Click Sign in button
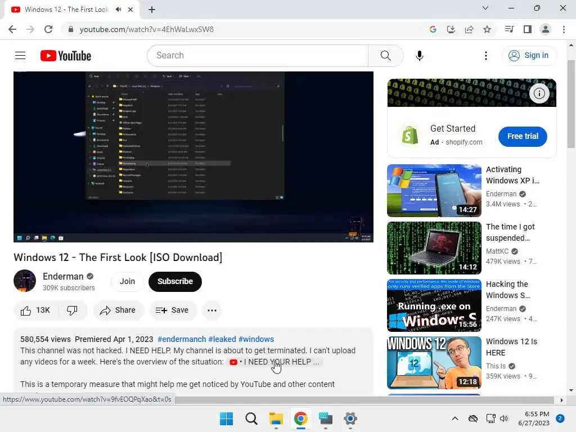 tap(529, 56)
